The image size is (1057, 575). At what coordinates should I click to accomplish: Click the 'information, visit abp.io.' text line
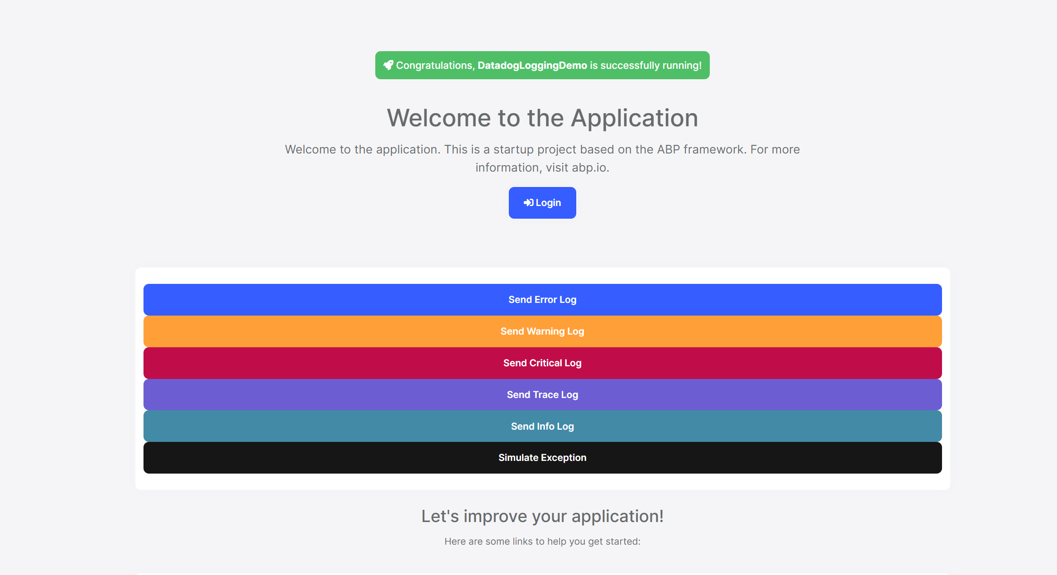[542, 168]
